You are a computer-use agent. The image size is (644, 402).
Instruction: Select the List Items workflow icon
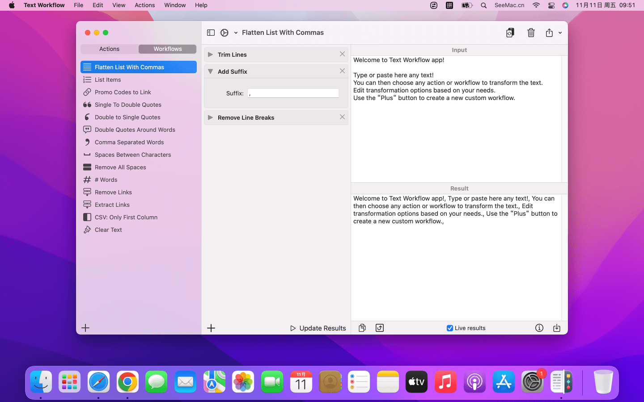87,80
